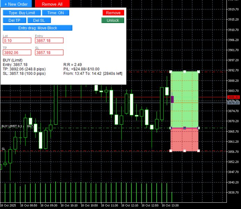Delete take profit with Del TP

click(x=14, y=20)
